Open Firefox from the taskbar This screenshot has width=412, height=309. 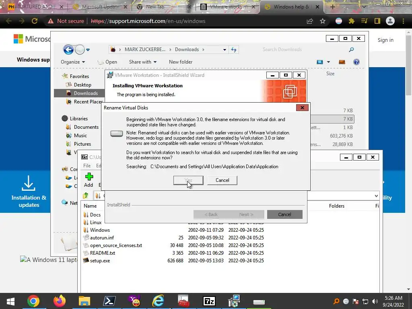click(x=59, y=301)
